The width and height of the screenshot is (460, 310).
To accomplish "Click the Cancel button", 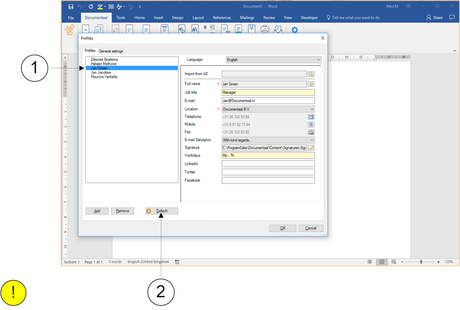I will tap(311, 228).
